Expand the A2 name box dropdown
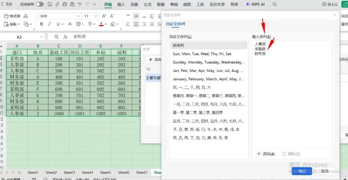Image resolution: width=348 pixels, height=180 pixels. coord(42,37)
